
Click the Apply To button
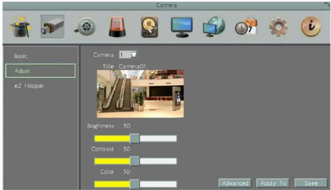(x=273, y=183)
